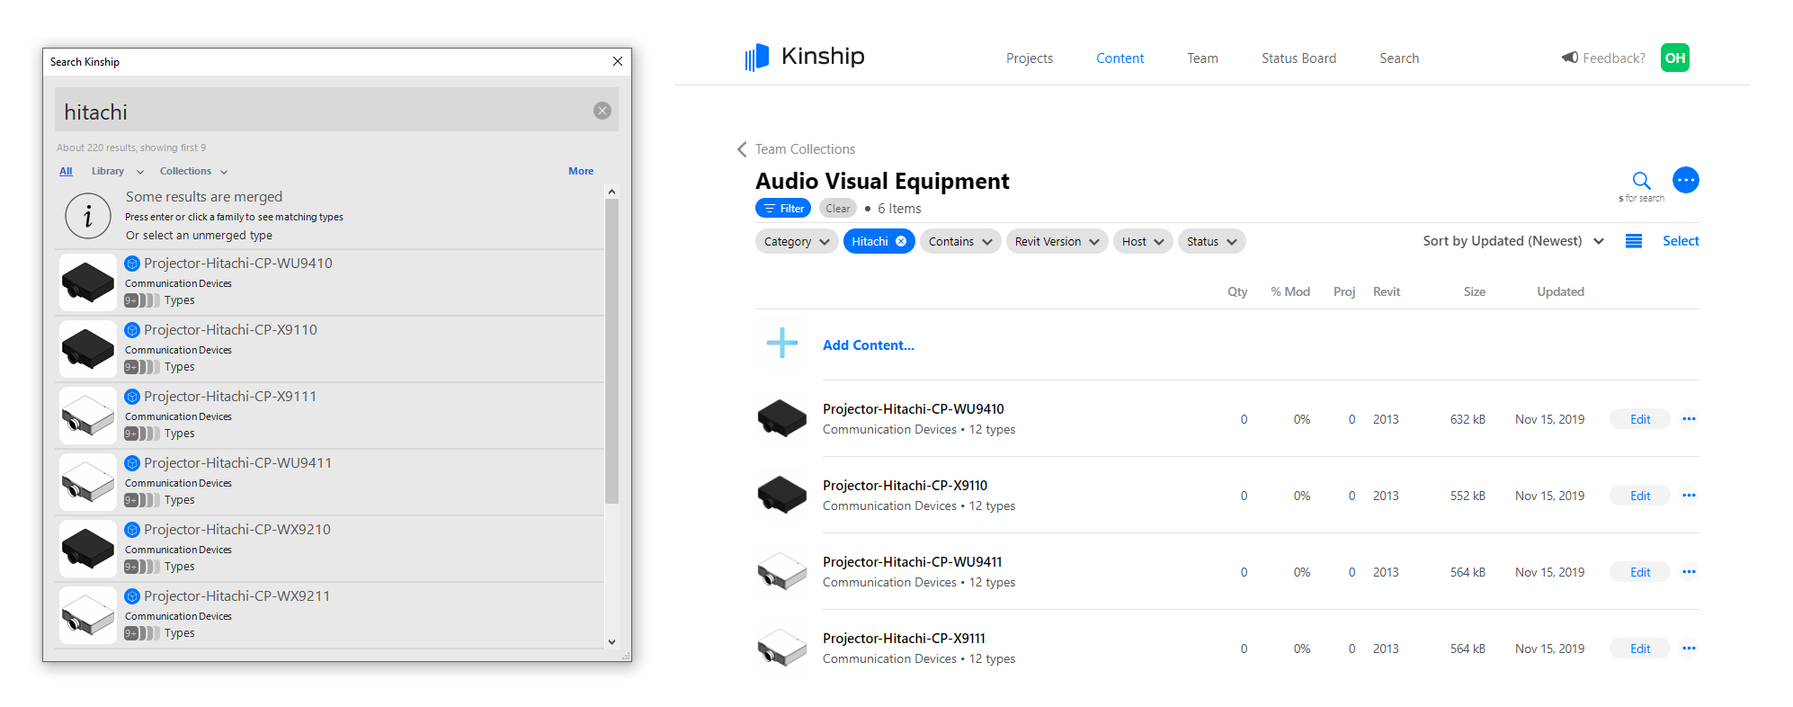The image size is (1793, 707).
Task: Edit Projector-Hitachi-CP-WU9411 row
Action: 1640,572
